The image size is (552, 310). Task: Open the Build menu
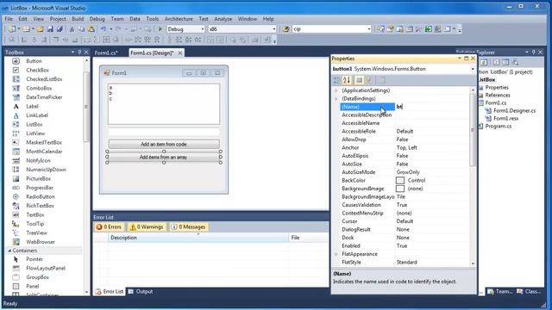(78, 19)
